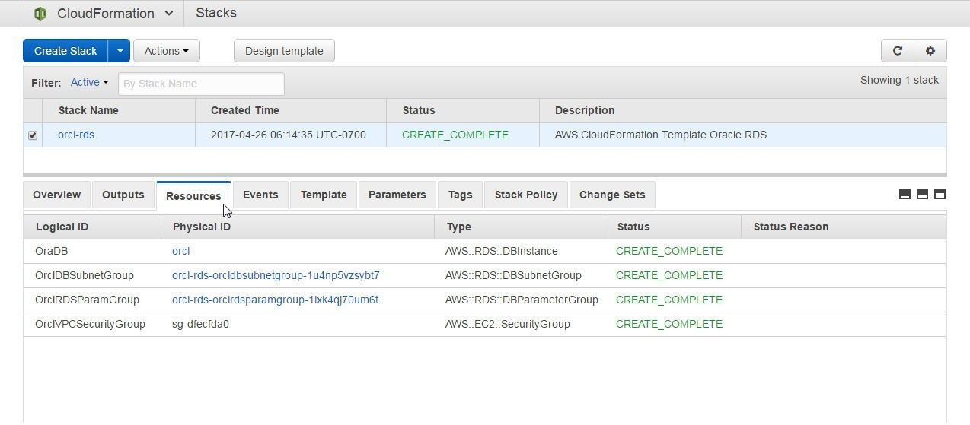Minimize the detail pane with first layout icon
Viewport: 970px width, 425px height.
tap(905, 194)
